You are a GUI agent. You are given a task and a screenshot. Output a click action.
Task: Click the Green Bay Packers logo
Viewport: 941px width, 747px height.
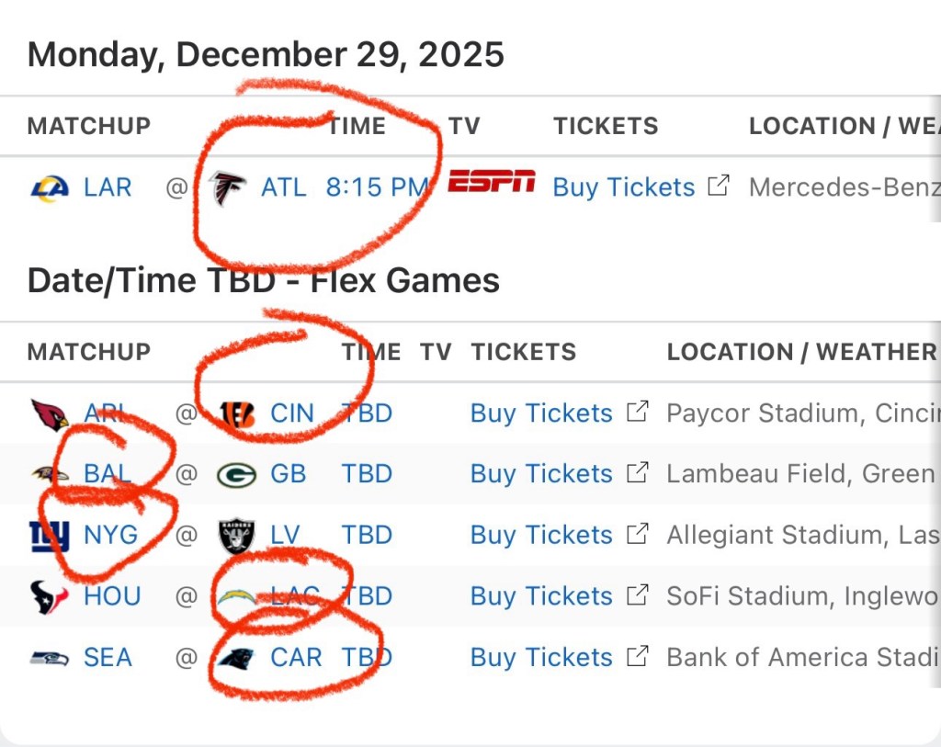[236, 475]
